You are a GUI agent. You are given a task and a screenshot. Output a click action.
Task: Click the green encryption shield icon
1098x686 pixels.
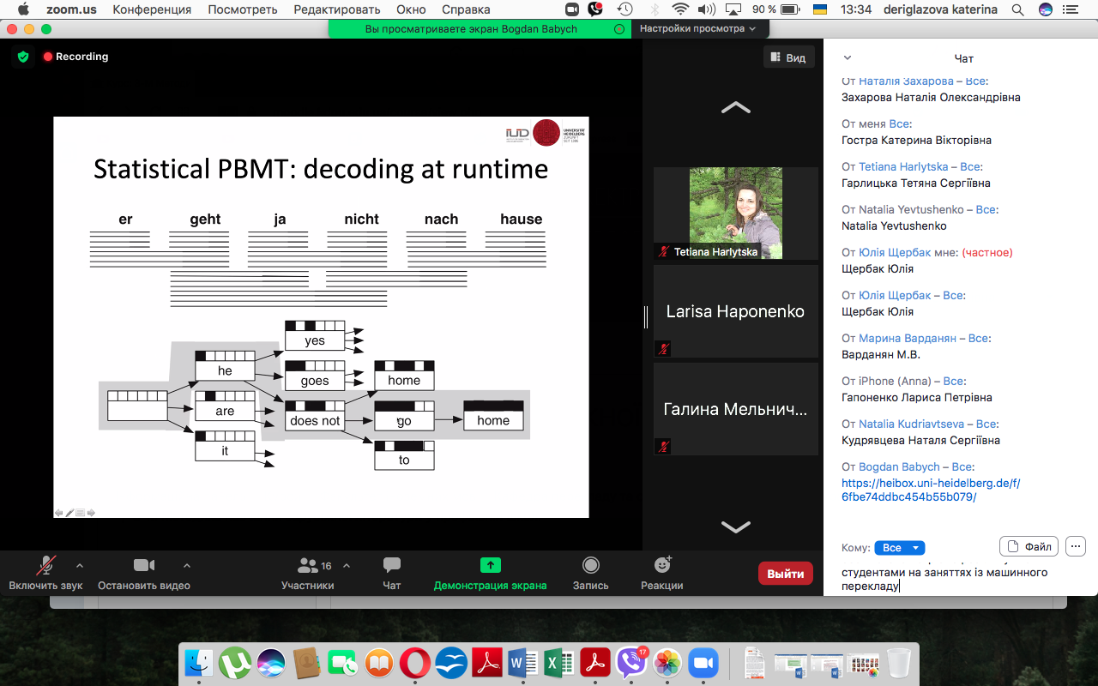[23, 57]
